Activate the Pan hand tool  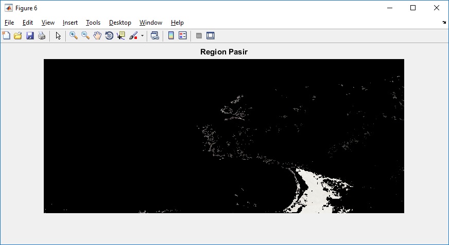97,36
